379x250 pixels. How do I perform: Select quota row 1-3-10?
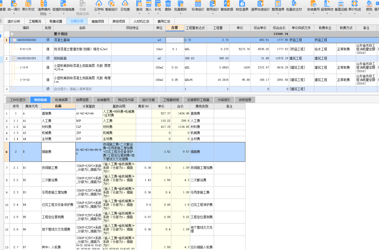(x=25, y=80)
